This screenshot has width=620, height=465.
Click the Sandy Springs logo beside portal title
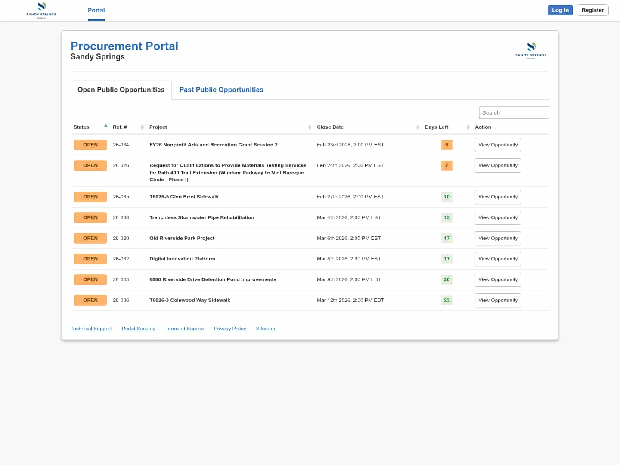[x=531, y=50]
